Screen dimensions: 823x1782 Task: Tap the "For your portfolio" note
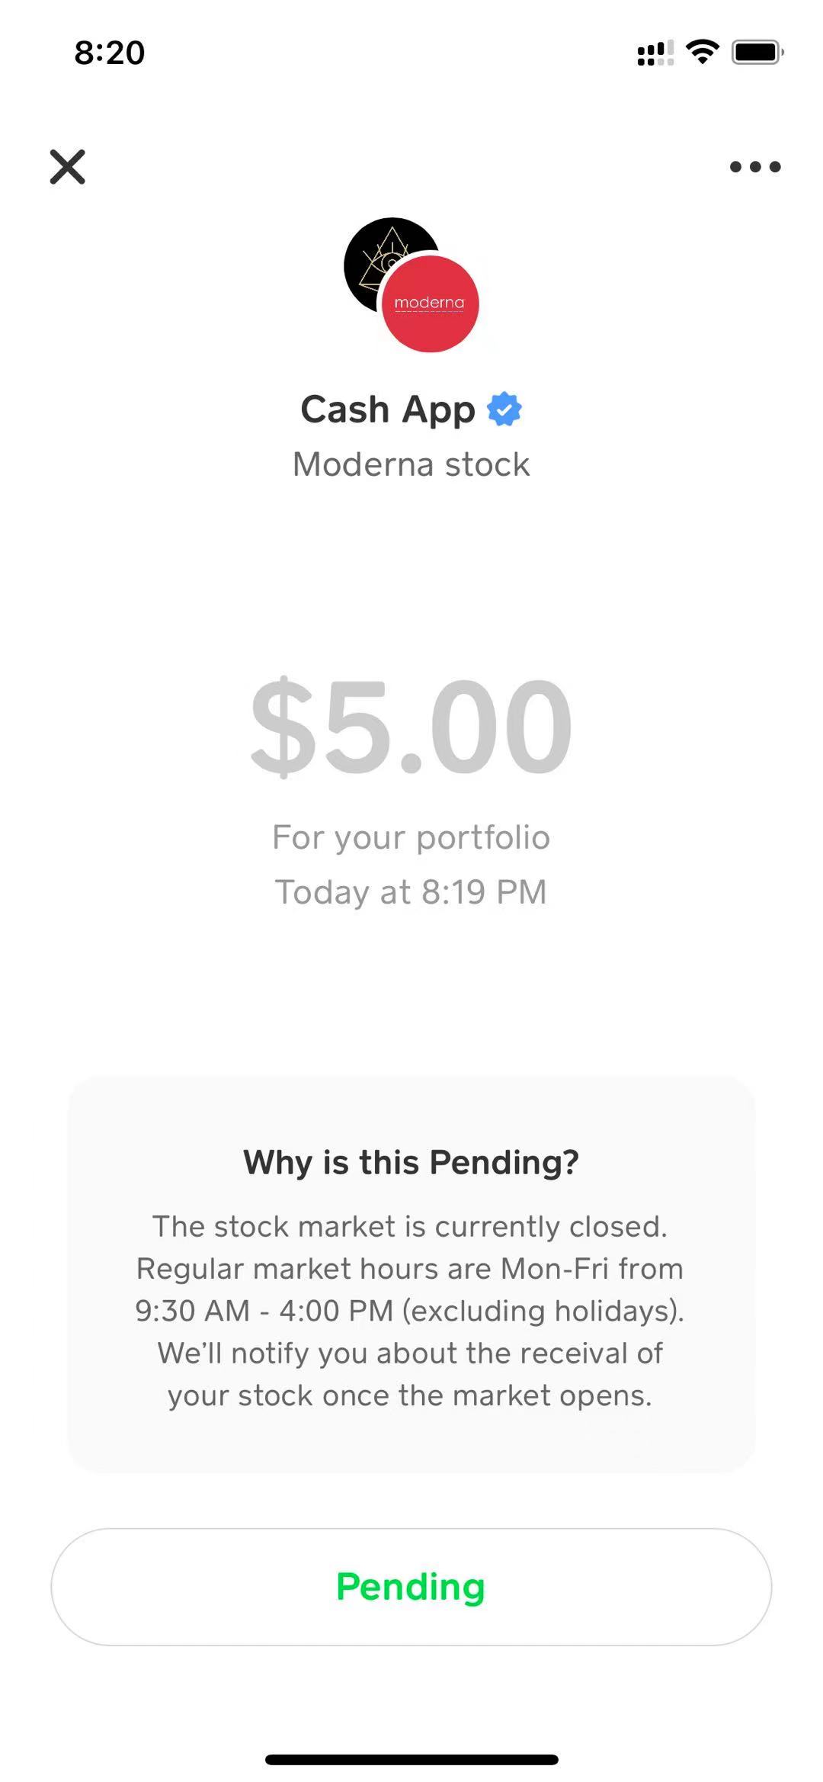click(411, 837)
